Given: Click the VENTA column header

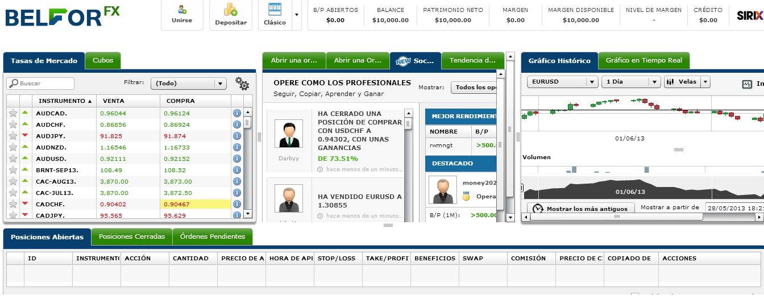Looking at the screenshot, I should [128, 101].
